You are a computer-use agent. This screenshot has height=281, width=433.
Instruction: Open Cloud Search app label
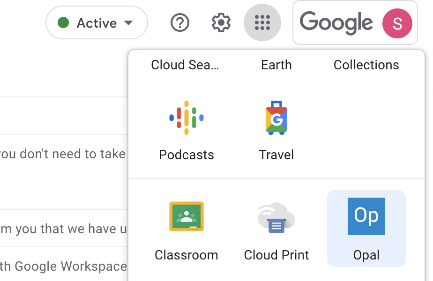point(185,65)
